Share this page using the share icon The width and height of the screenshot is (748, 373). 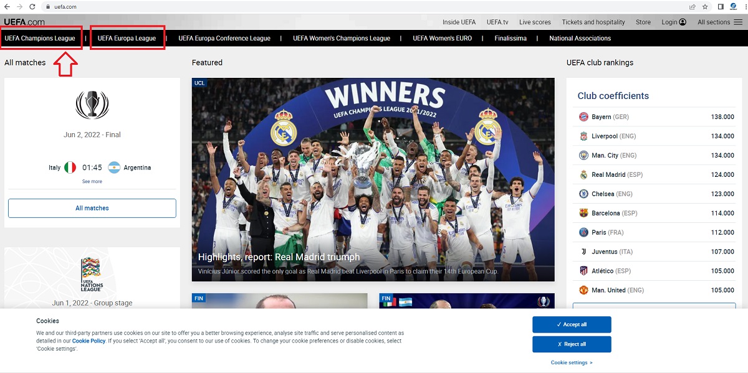pyautogui.click(x=693, y=6)
